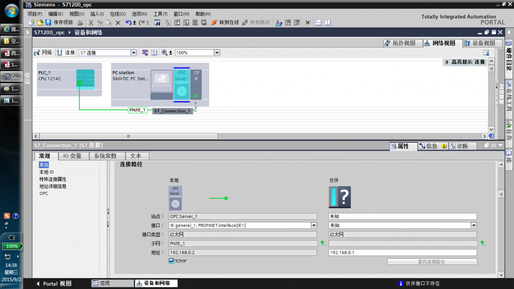Click the split editor vertically icon

(x=328, y=23)
